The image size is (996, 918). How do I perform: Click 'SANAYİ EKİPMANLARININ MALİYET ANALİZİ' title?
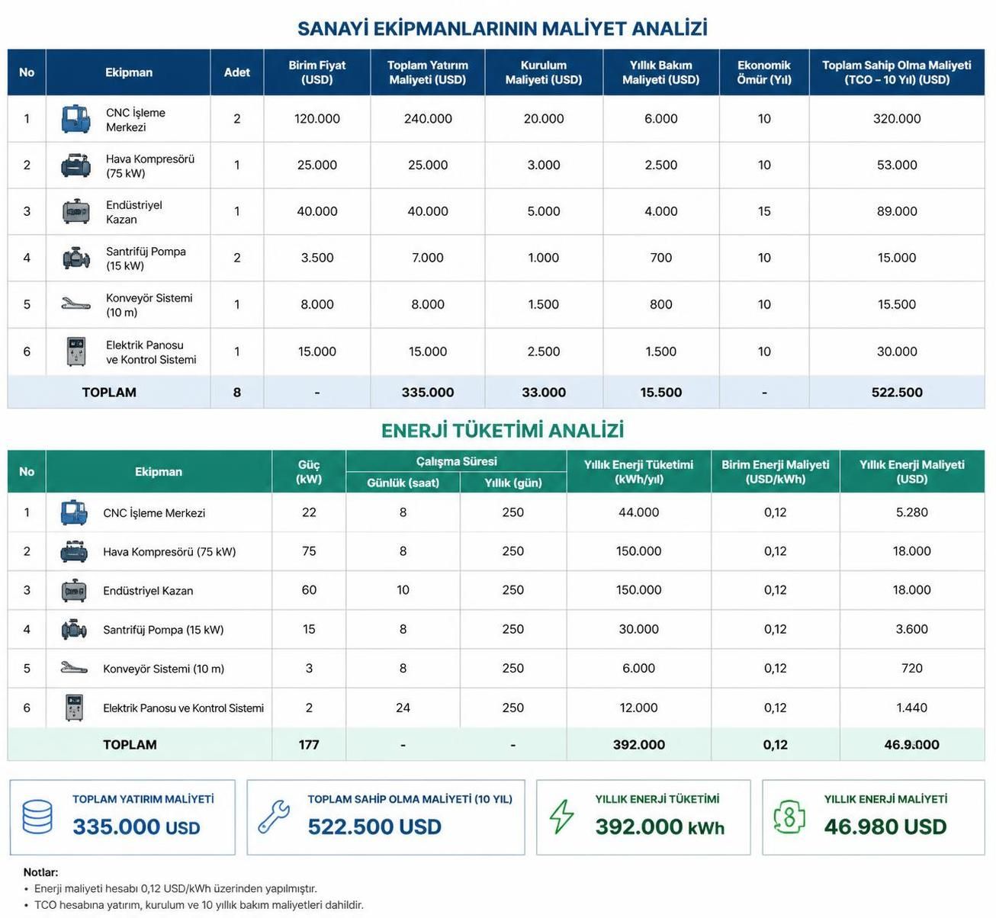pos(503,28)
